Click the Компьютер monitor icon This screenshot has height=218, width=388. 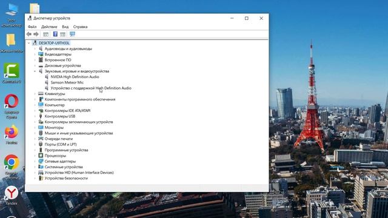coord(41,105)
